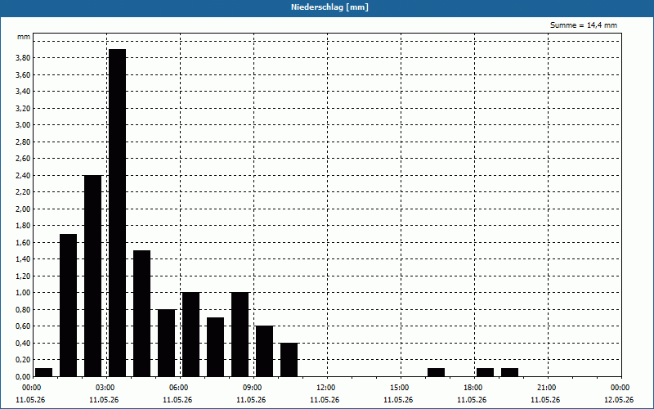
Task: Click the "mm" unit label above the y-axis
Action: pyautogui.click(x=24, y=37)
